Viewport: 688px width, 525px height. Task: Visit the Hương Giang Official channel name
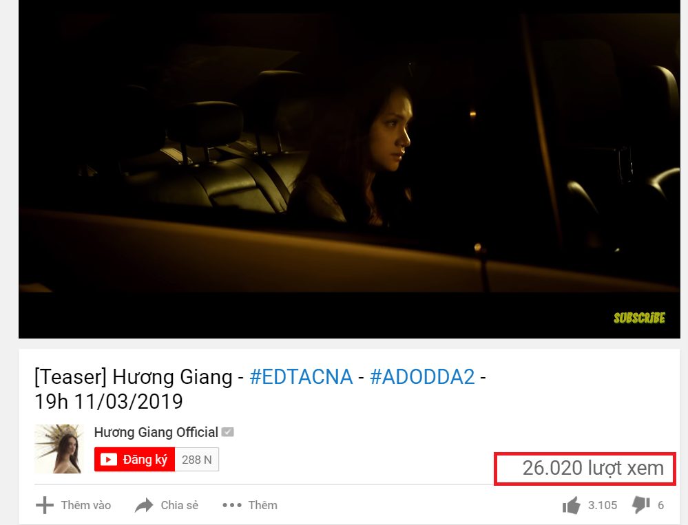coord(156,432)
